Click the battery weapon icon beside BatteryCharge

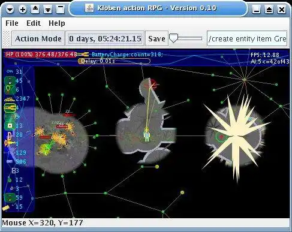tap(83, 55)
